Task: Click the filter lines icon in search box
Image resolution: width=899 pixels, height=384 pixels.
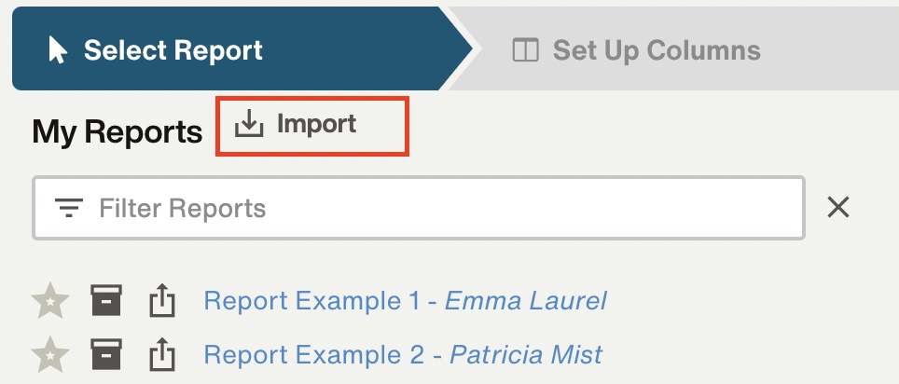Action: coord(69,208)
